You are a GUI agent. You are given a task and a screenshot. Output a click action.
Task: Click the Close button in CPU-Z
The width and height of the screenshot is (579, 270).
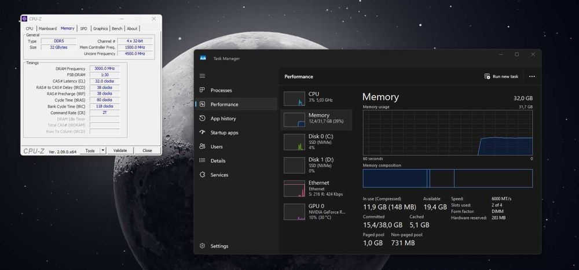pos(147,150)
